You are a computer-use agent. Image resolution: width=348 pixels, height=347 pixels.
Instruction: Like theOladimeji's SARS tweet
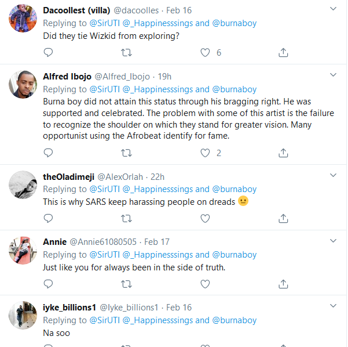coord(205,219)
